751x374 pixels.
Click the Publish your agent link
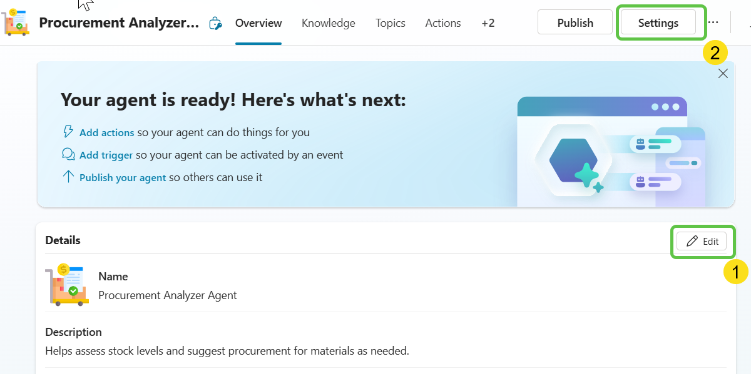[x=123, y=177]
